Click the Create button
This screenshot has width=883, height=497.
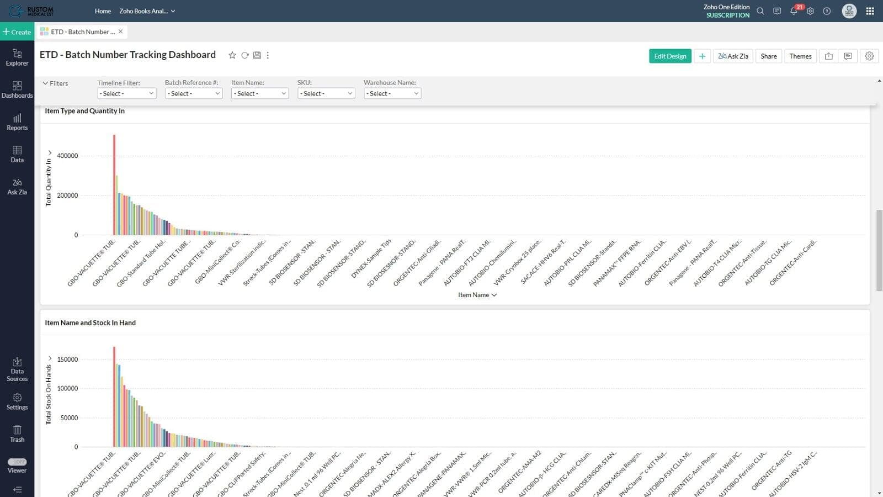(17, 31)
